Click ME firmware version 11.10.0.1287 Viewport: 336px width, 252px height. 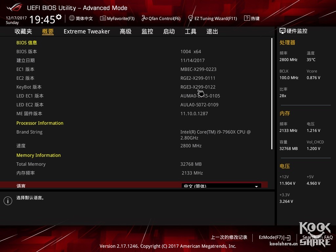click(194, 114)
